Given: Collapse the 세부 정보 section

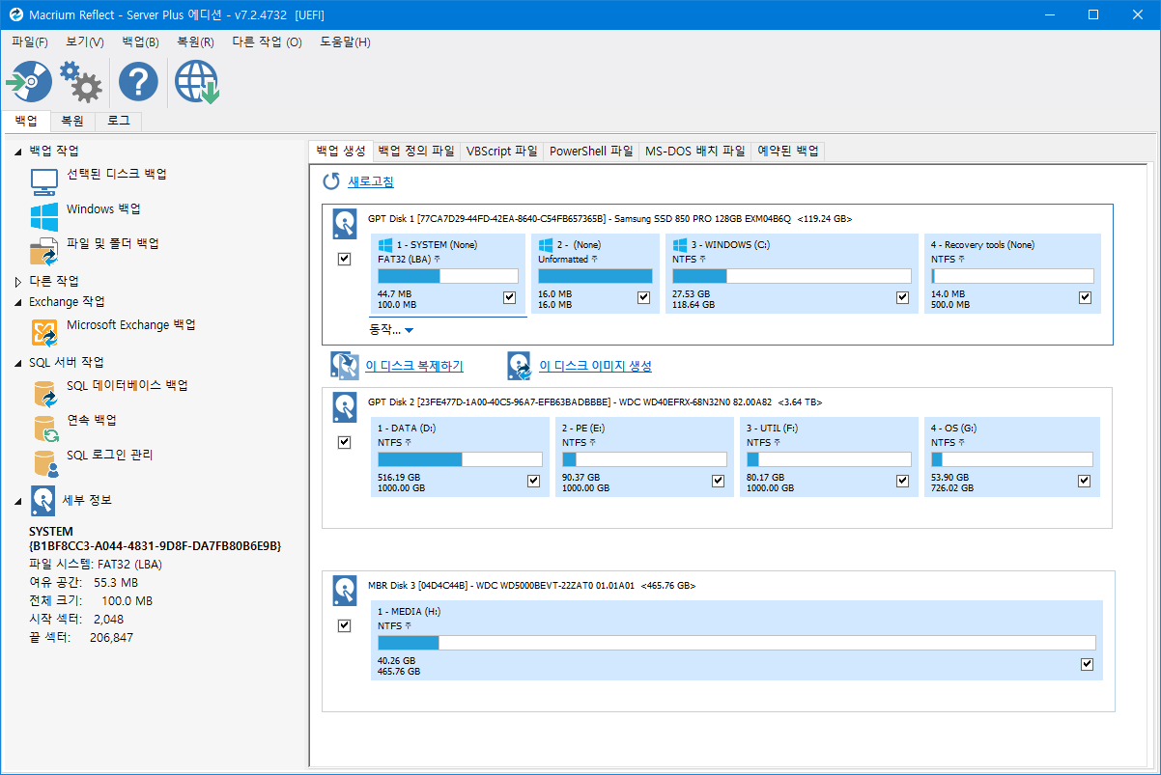Looking at the screenshot, I should pyautogui.click(x=18, y=501).
